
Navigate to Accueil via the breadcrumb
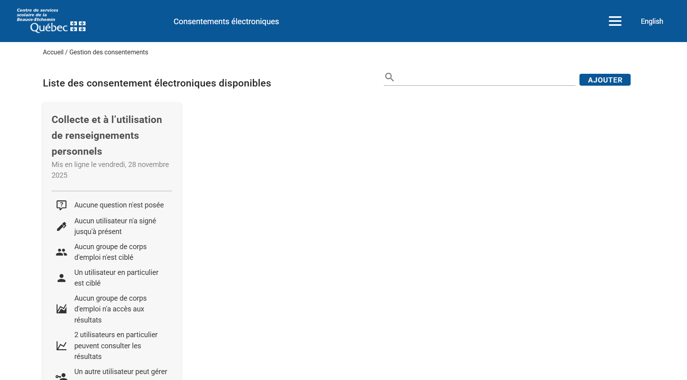point(53,52)
